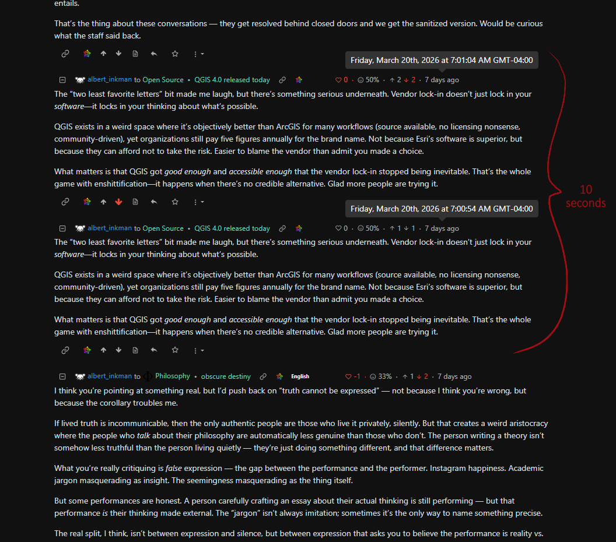The height and width of the screenshot is (542, 616).
Task: Downvote the topmost comment
Action: pyautogui.click(x=118, y=54)
